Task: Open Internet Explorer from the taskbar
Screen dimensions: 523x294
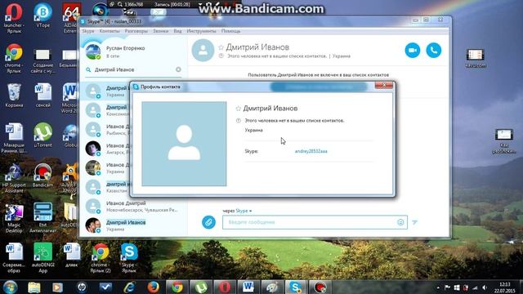Action: tap(129, 287)
